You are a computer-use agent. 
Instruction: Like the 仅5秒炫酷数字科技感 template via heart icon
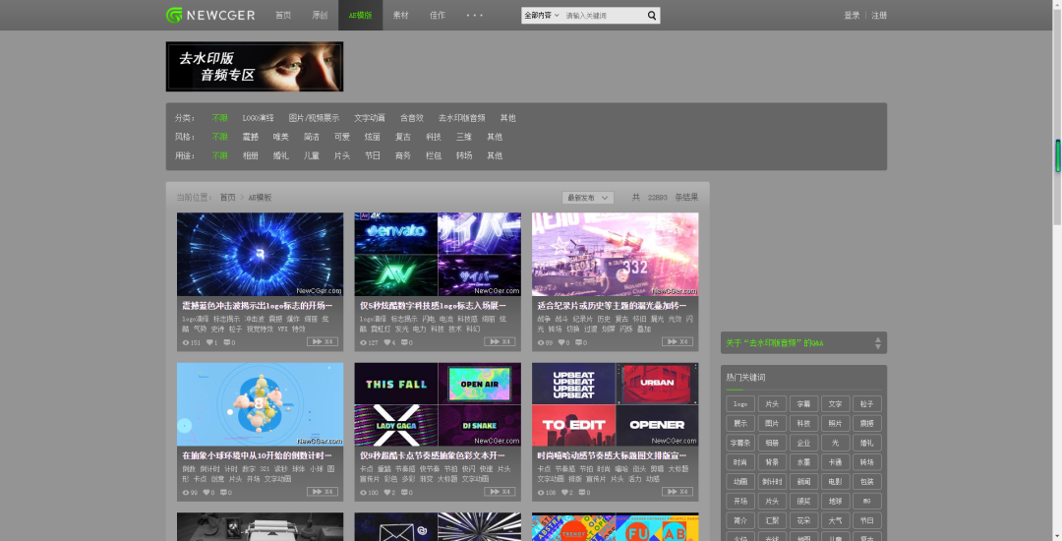(x=386, y=342)
